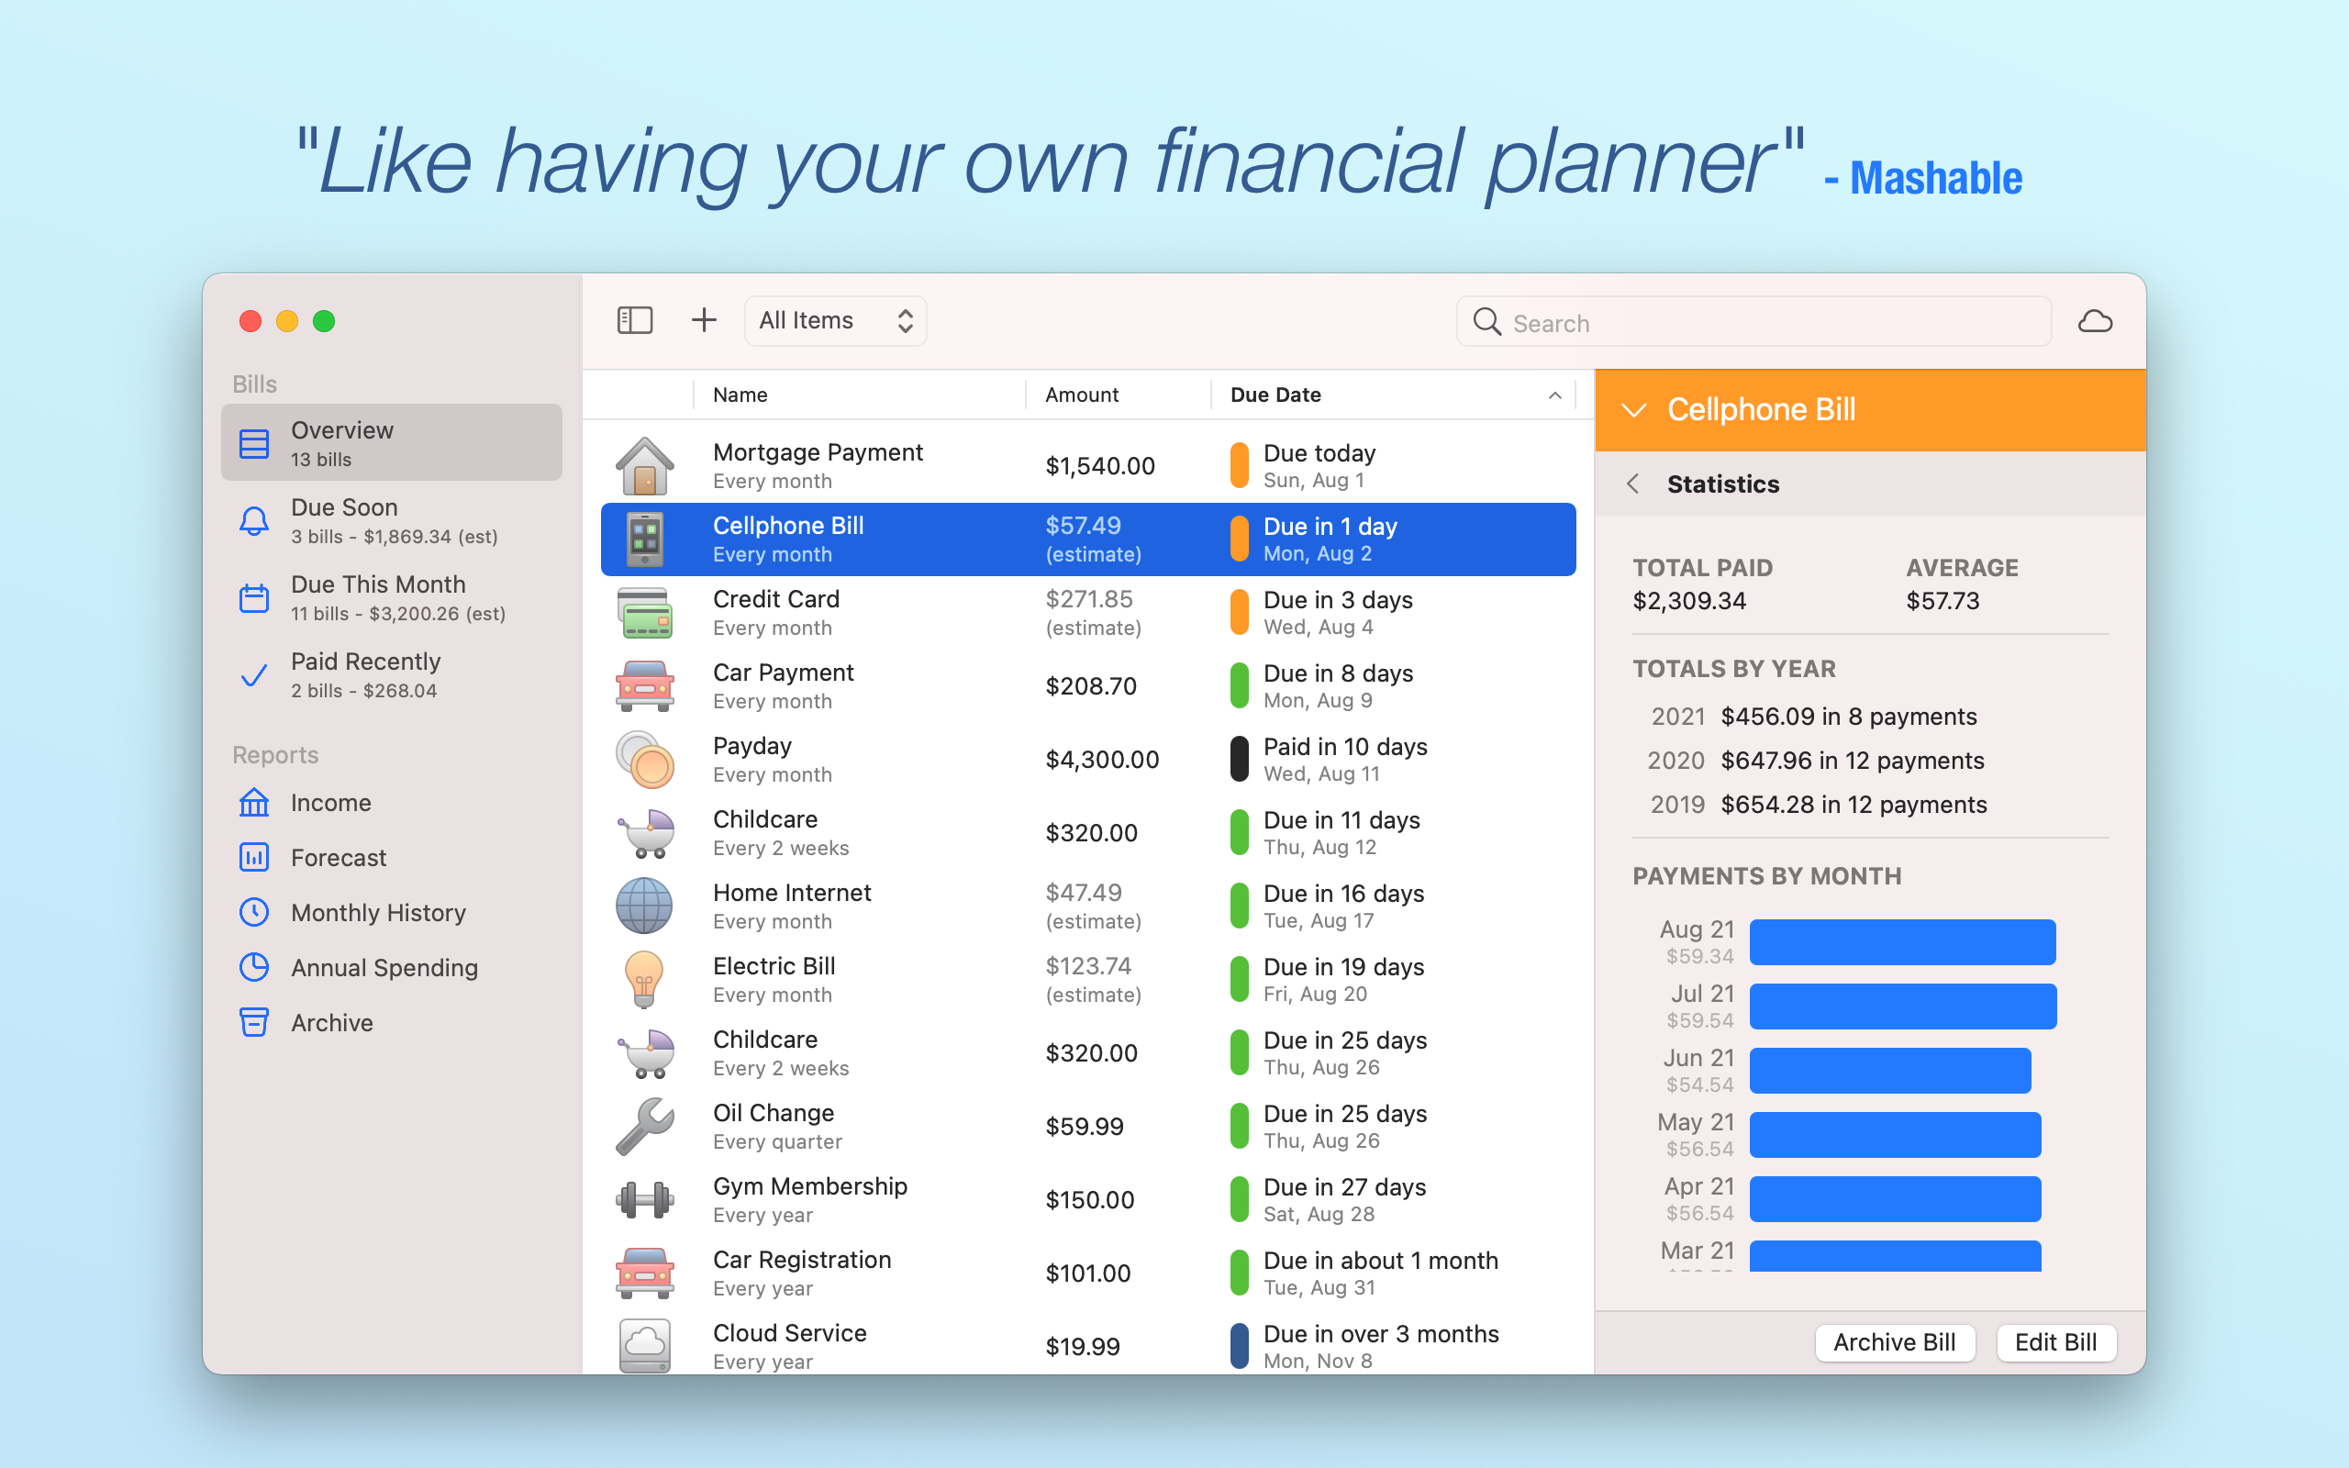Click the plus icon to add bill

click(x=704, y=320)
